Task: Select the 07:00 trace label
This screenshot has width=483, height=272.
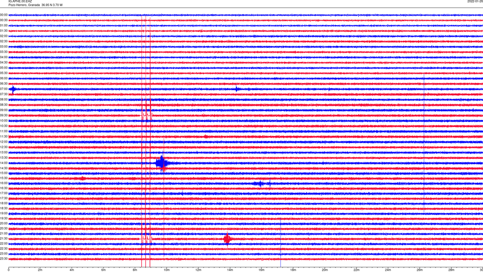Action: coord(4,89)
